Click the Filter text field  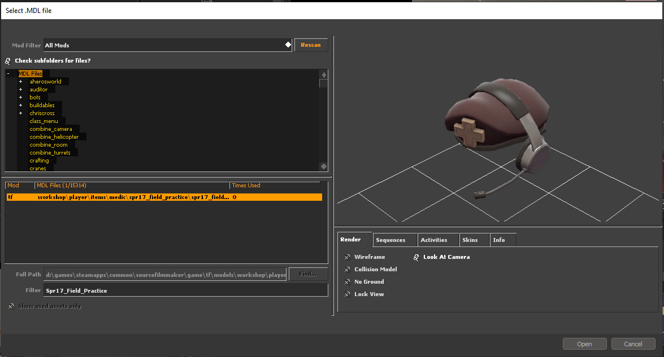[185, 290]
